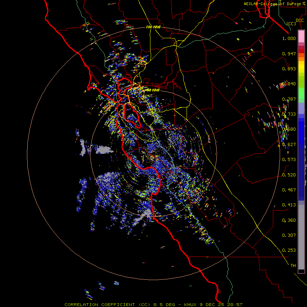Select the 0.467 scale value
Viewport: 307px width, 307px height.
289,190
